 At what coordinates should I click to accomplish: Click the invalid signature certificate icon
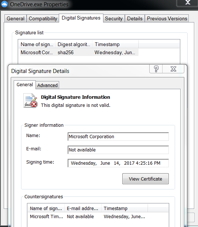click(x=31, y=101)
